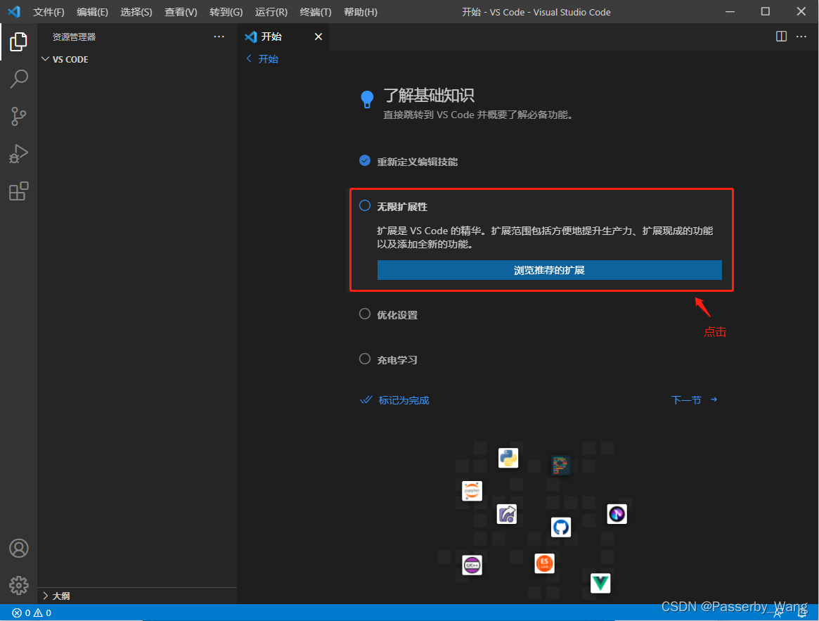
Task: Open the Accounts menu icon
Action: pos(19,548)
